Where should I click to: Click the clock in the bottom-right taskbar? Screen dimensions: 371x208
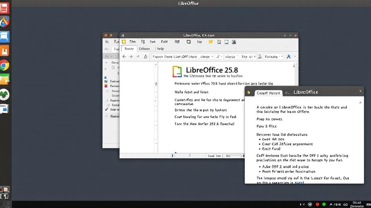[x=357, y=204]
